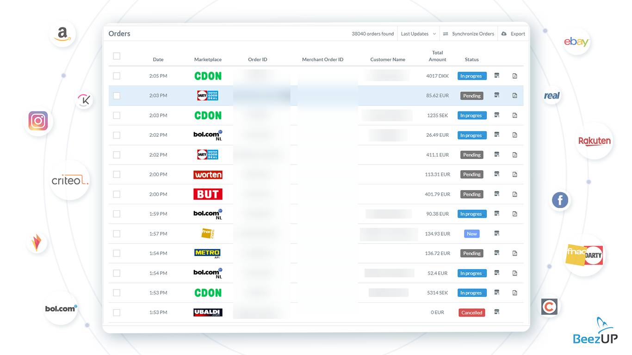Image resolution: width=632 pixels, height=355 pixels.
Task: Click the PDF icon for the 113.31 EUR order
Action: pos(515,175)
